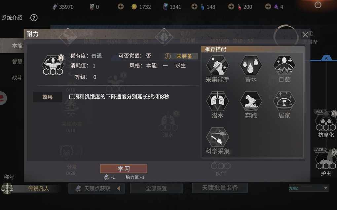The image size is (337, 210).
Task: Select the 奔跑 running boot talent icon
Action: (250, 101)
